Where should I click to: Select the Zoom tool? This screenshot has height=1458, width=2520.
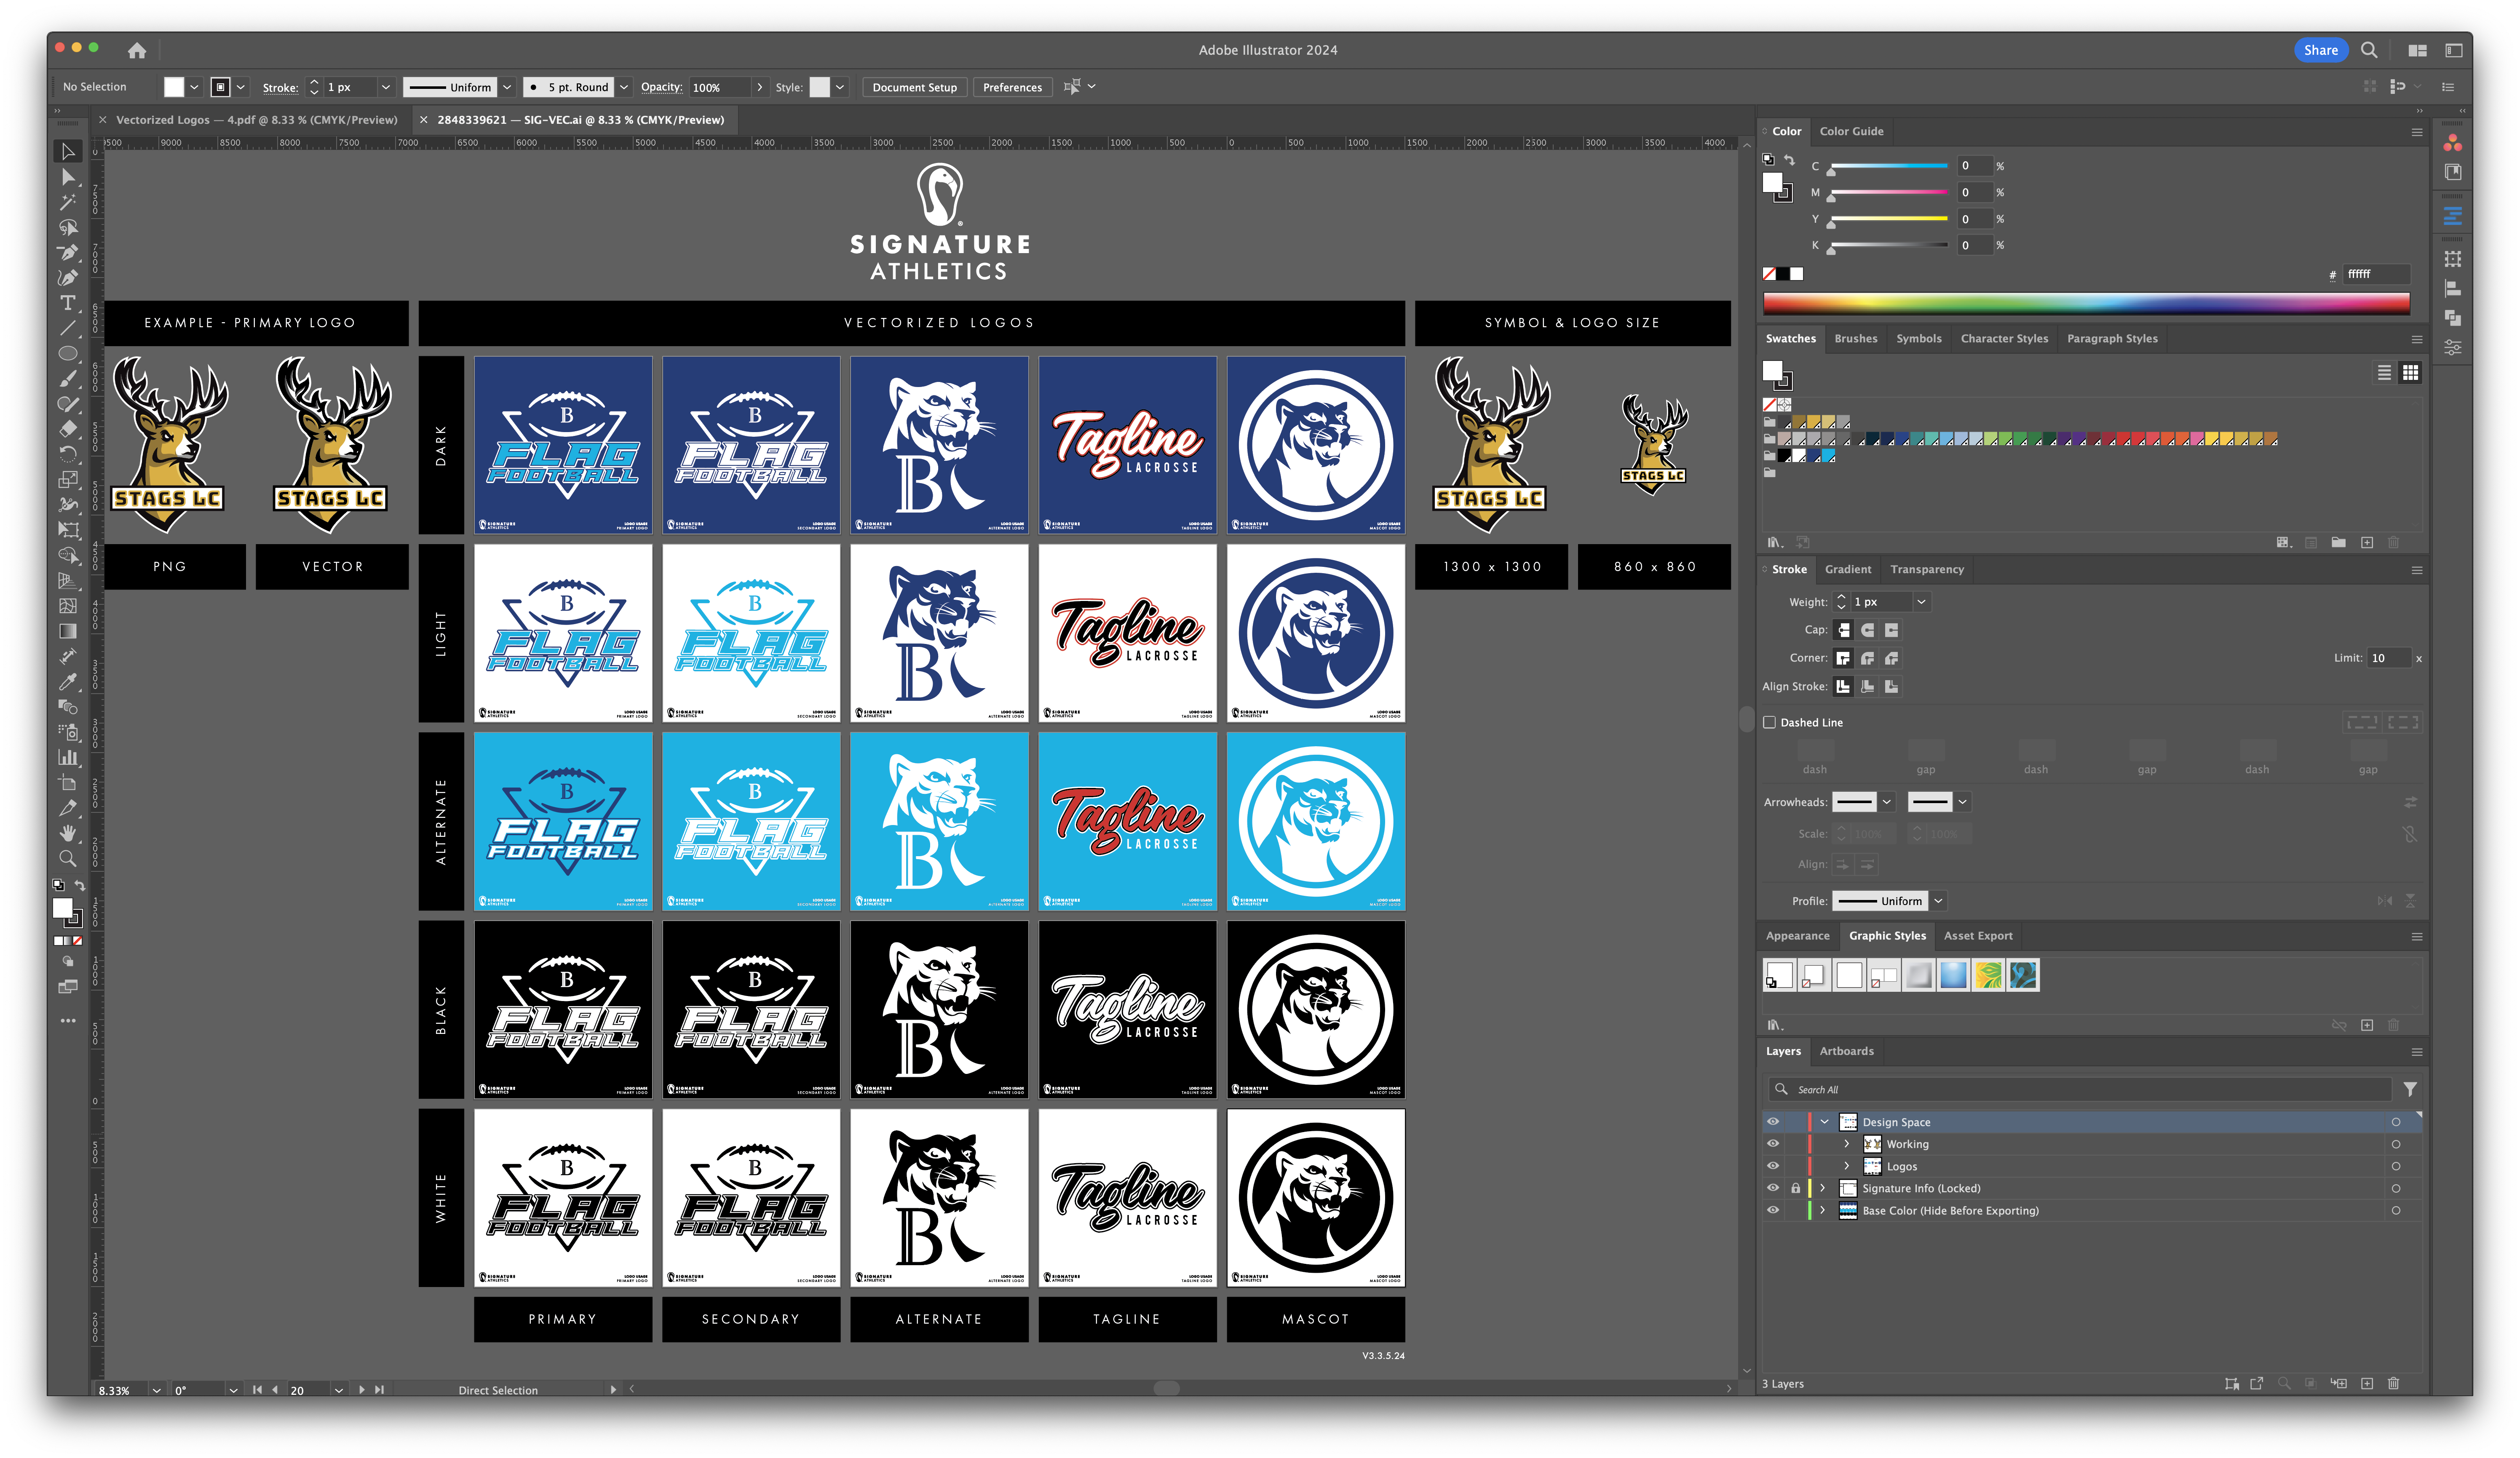68,858
